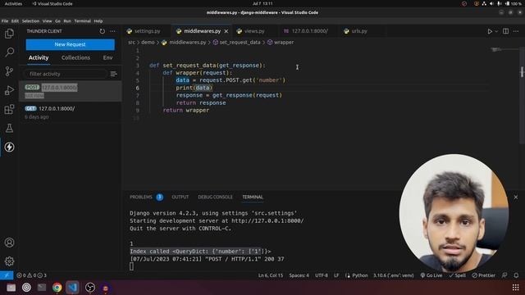Open the Selection menu

(30, 20)
